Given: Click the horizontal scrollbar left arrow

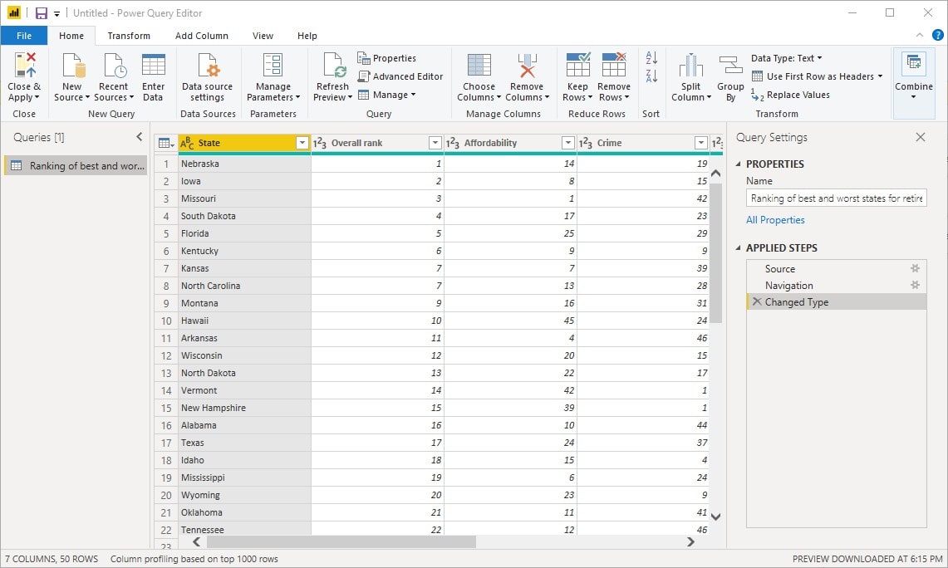Looking at the screenshot, I should 196,542.
